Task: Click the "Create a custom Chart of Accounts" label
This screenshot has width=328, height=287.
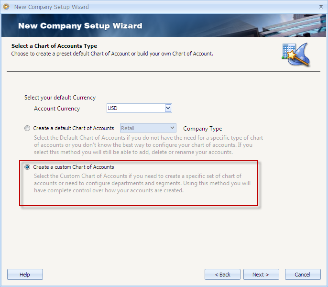Action: pos(74,167)
